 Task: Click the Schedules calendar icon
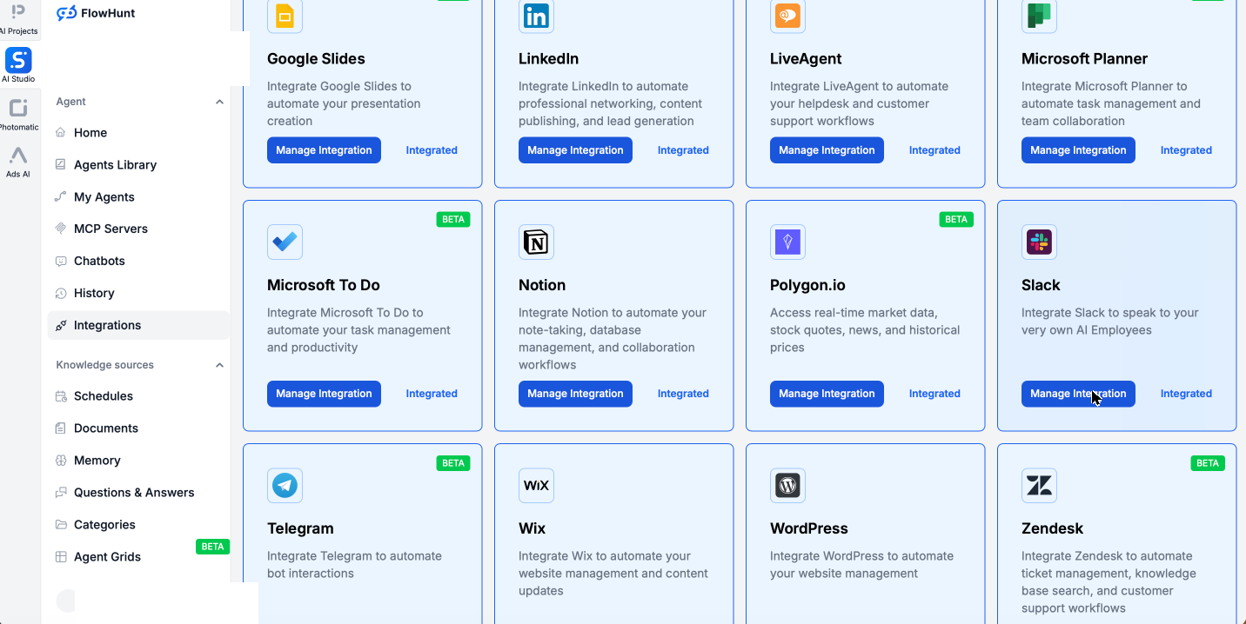(x=61, y=396)
